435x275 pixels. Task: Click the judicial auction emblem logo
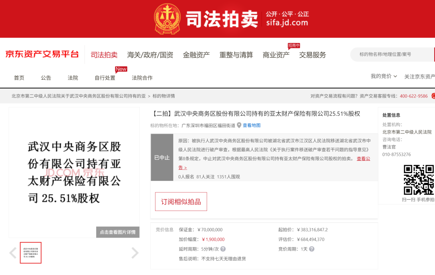click(168, 19)
